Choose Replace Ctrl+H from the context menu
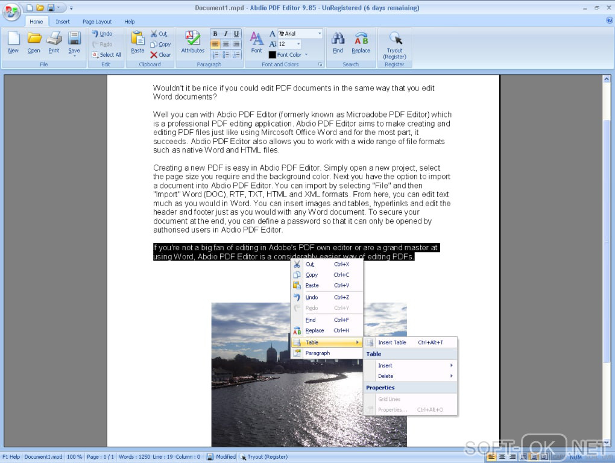615x463 pixels. pos(327,330)
